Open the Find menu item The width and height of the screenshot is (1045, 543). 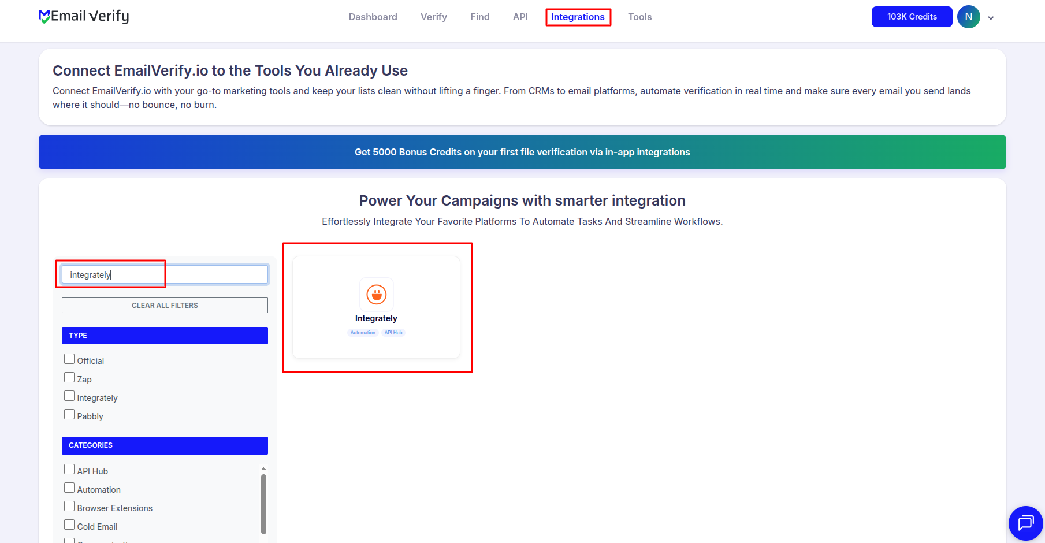pos(480,17)
